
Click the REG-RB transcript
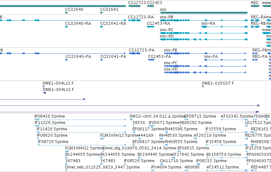click(x=255, y=27)
